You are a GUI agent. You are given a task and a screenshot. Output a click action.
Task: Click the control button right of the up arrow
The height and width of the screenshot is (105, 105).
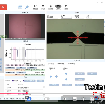tap(80, 74)
